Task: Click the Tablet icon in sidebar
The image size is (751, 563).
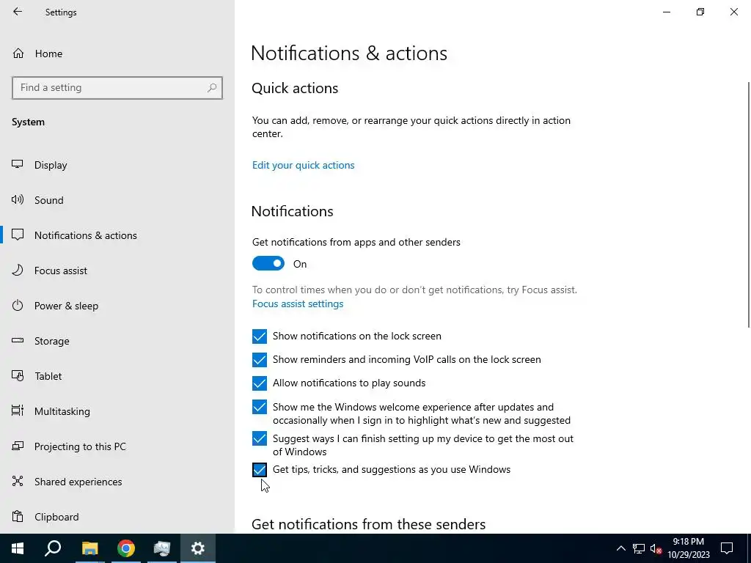Action: click(18, 376)
